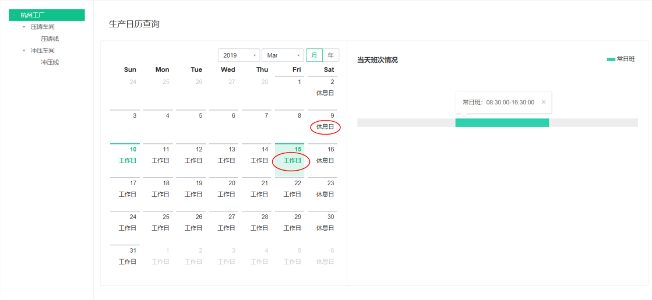
Task: Toggle the 常日班 legend swatch
Action: pyautogui.click(x=611, y=59)
